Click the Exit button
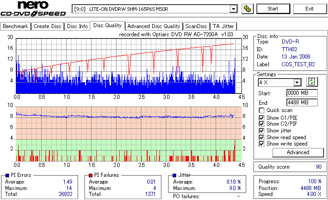 309,9
